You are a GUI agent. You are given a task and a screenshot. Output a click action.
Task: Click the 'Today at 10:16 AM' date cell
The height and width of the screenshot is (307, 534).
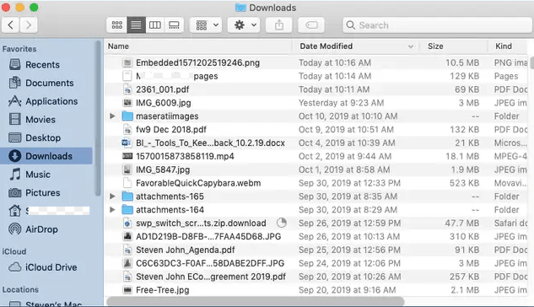[x=335, y=62]
